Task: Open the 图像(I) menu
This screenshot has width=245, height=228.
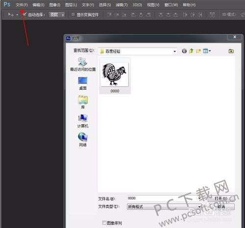Action: pyautogui.click(x=55, y=5)
